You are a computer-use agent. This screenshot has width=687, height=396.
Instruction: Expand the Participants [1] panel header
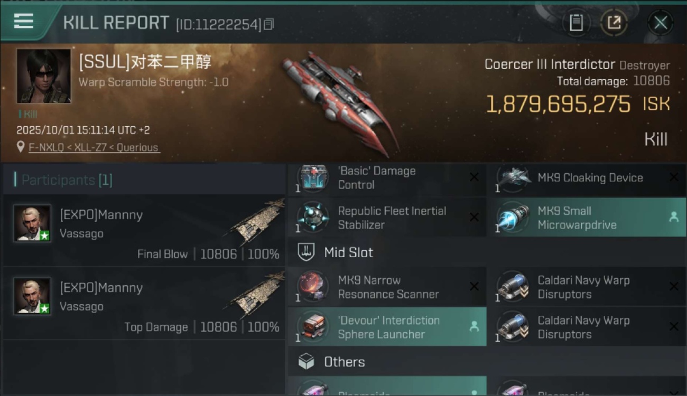tap(144, 180)
